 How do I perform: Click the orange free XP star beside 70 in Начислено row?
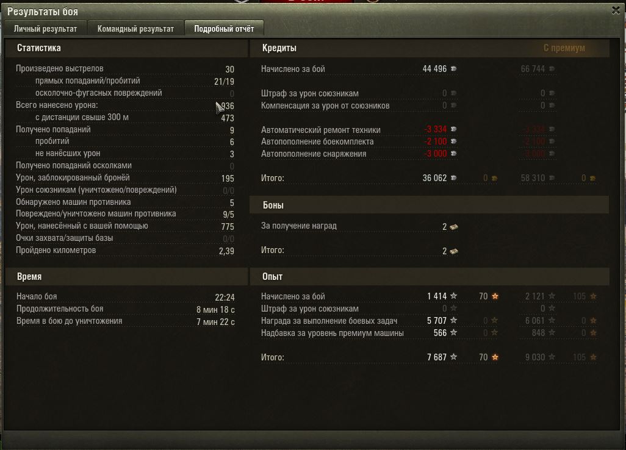[x=495, y=296]
